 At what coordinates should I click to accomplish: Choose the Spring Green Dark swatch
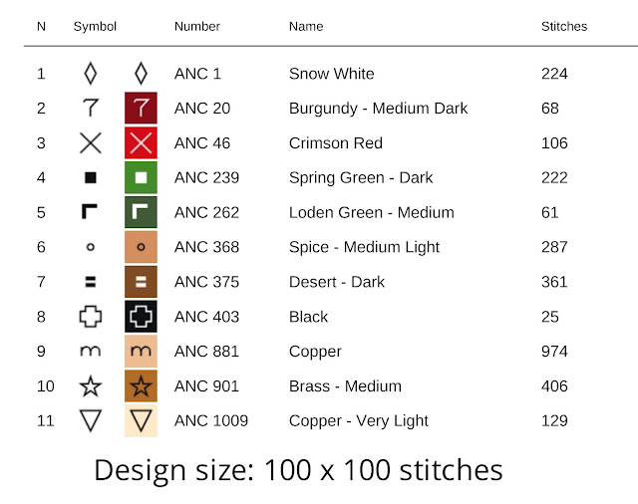tap(141, 177)
